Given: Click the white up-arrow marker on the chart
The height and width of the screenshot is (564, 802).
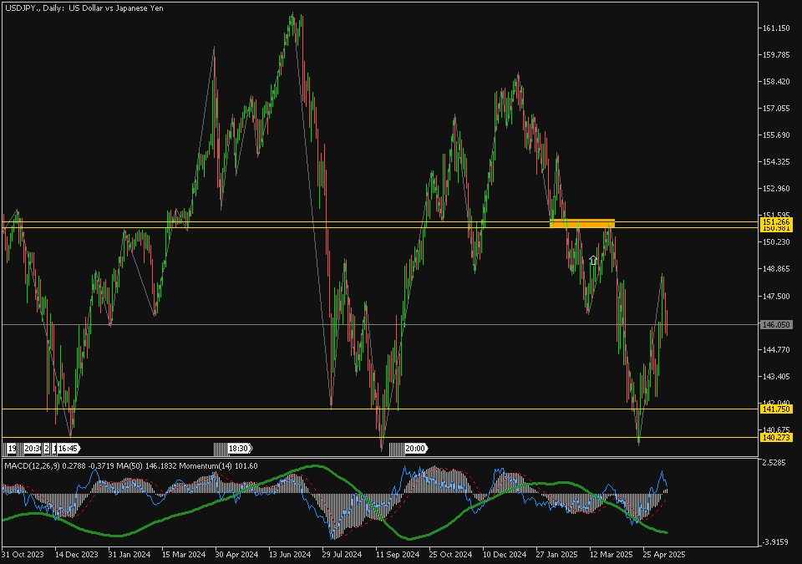Looking at the screenshot, I should click(x=593, y=261).
